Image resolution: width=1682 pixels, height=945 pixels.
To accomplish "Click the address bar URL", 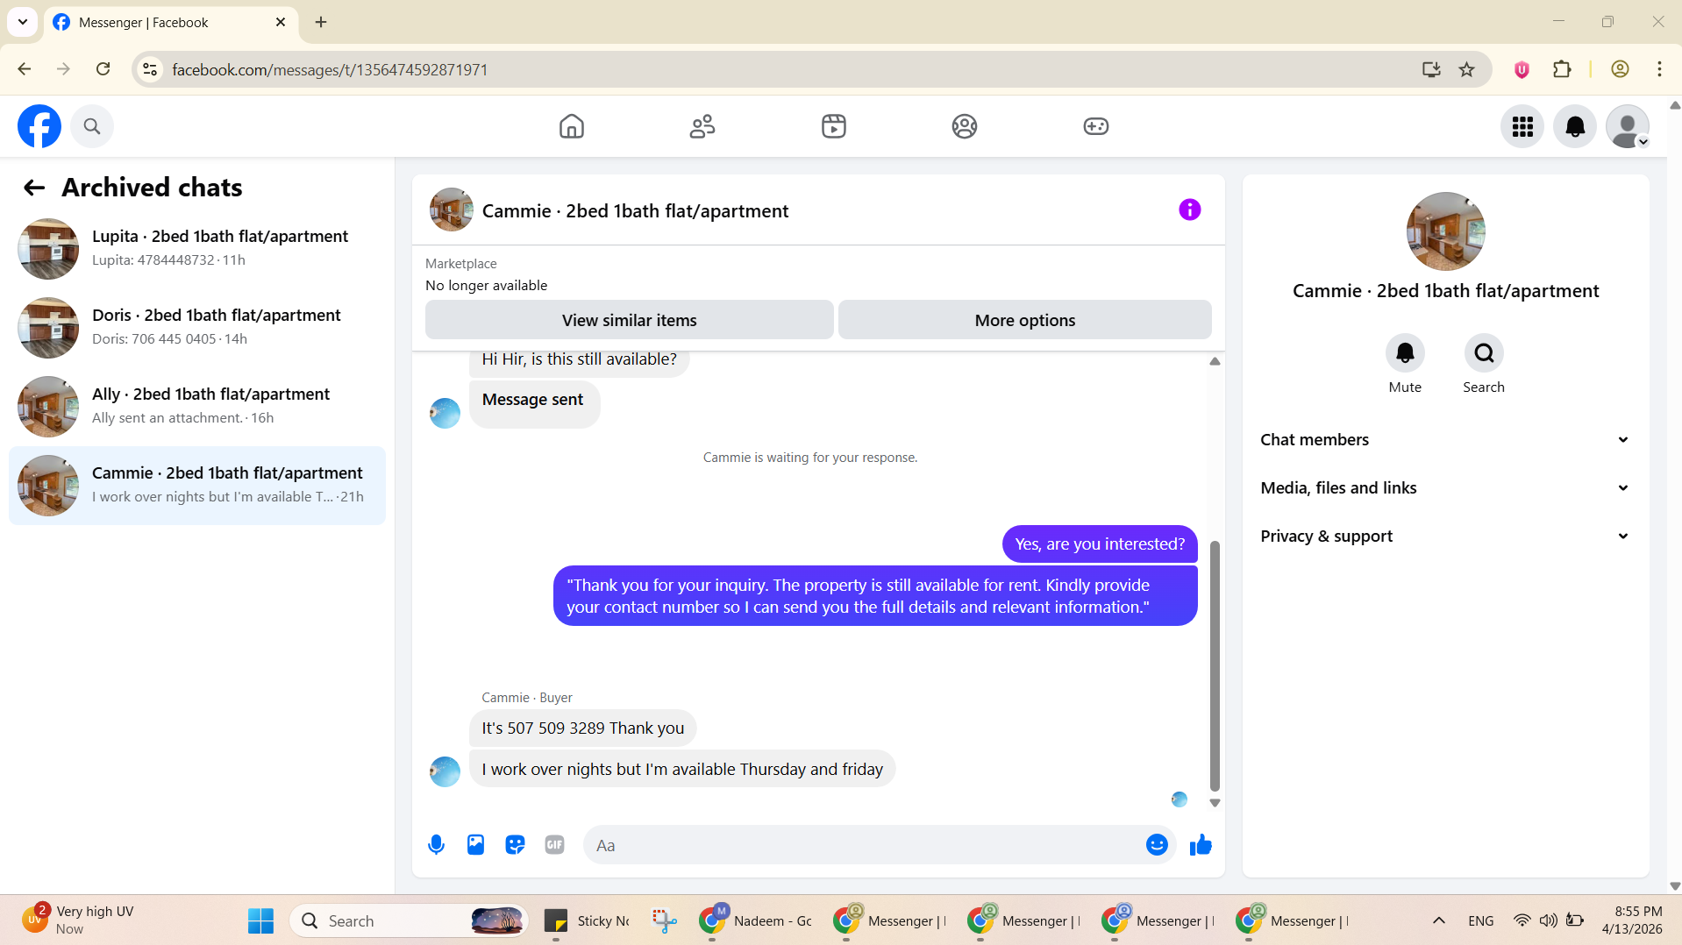I will point(330,69).
